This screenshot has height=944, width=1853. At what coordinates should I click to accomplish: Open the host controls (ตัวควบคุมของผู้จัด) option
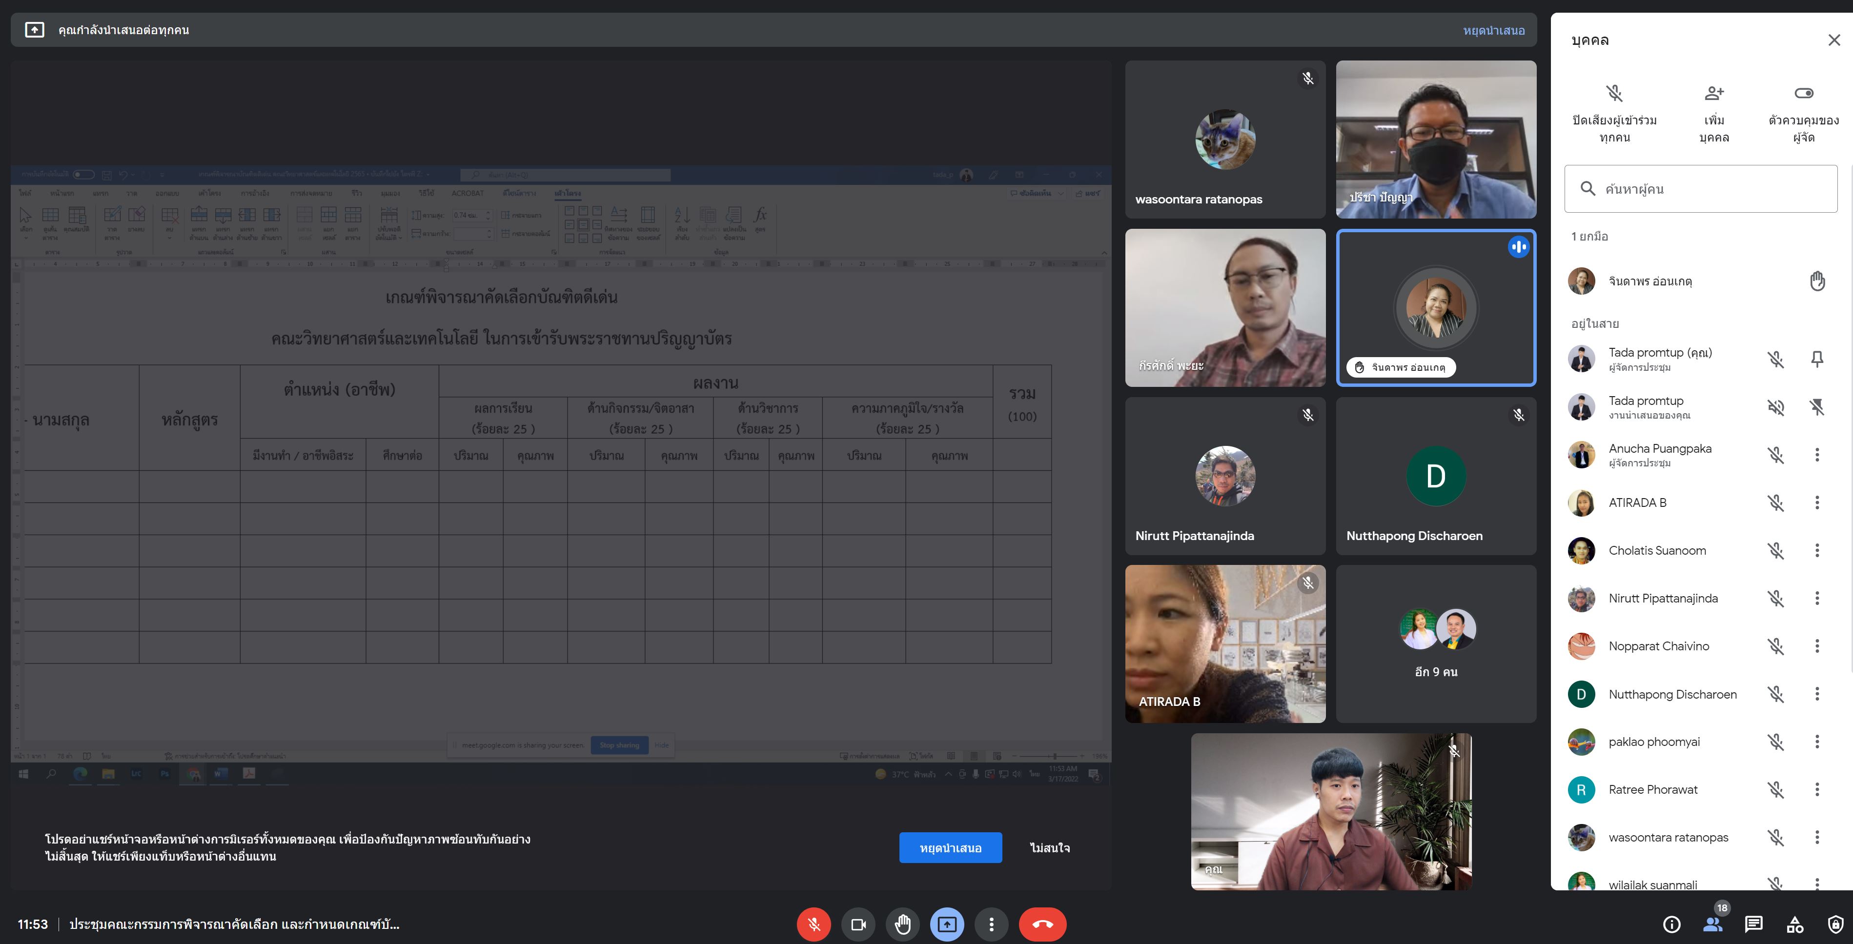1803,94
